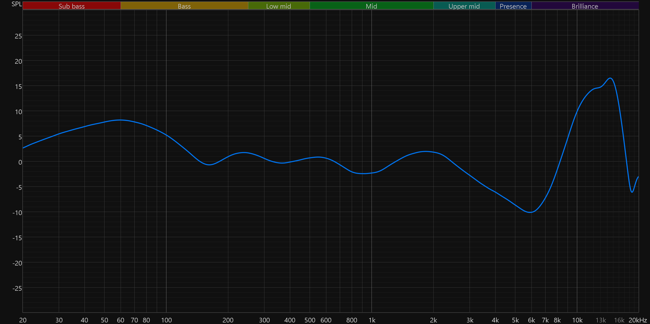Click the 13k axis label
The height and width of the screenshot is (324, 650).
tap(601, 320)
